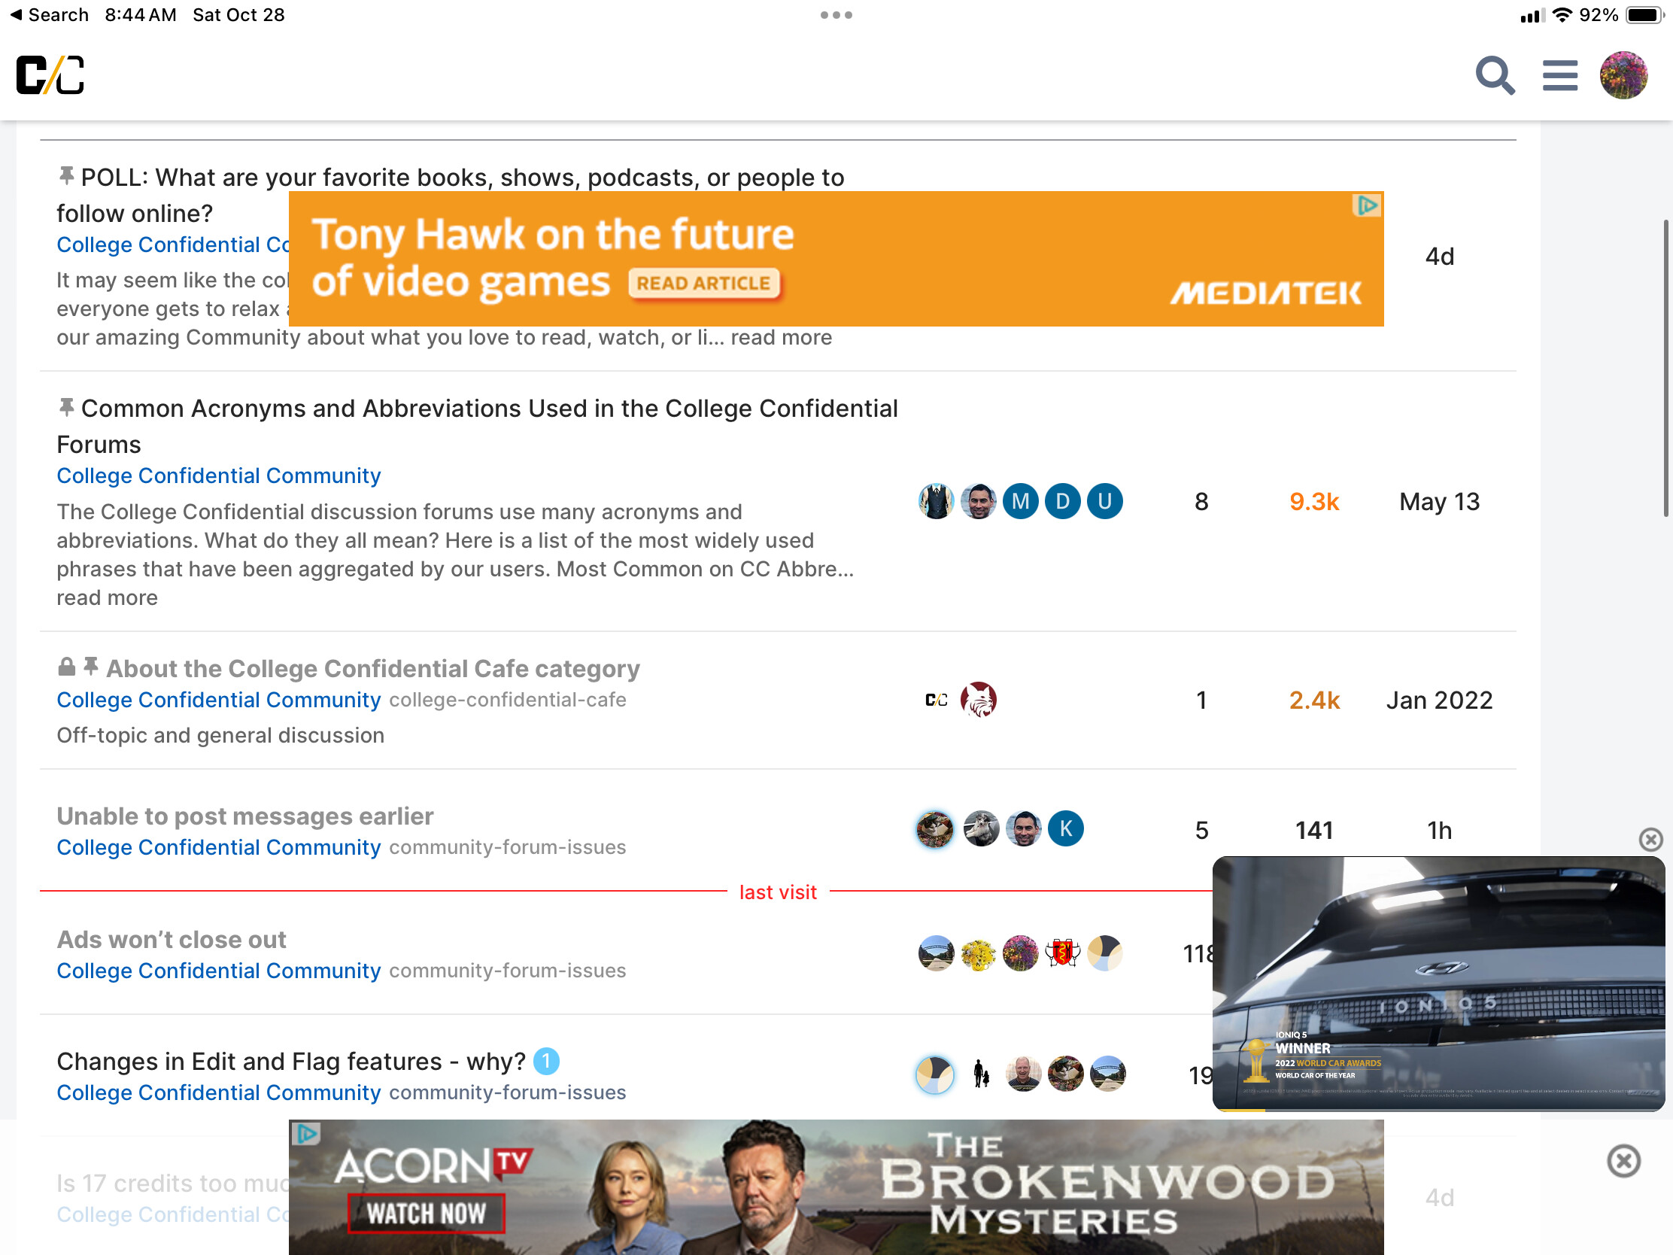The width and height of the screenshot is (1673, 1255).
Task: Click WATCH NOW on Acorn TV ad
Action: (427, 1213)
